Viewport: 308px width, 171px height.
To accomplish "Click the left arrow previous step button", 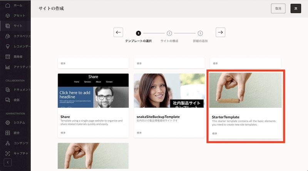I will pos(118,33).
